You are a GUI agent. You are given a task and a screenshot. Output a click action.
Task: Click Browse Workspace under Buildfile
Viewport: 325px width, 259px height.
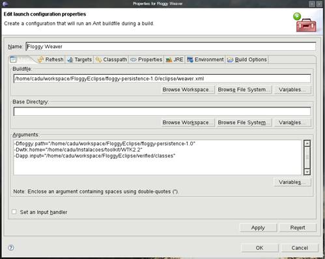tap(188, 90)
